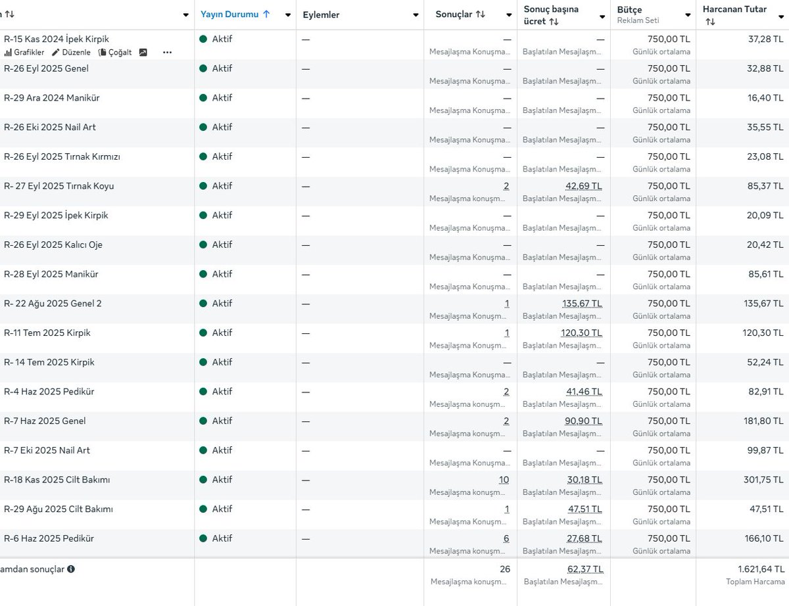This screenshot has width=789, height=606.
Task: Open the R-29 Ara 2024 Manikür ad
Action: pos(52,98)
